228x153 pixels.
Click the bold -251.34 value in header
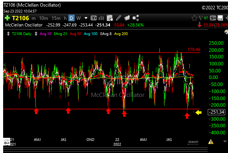point(103,25)
